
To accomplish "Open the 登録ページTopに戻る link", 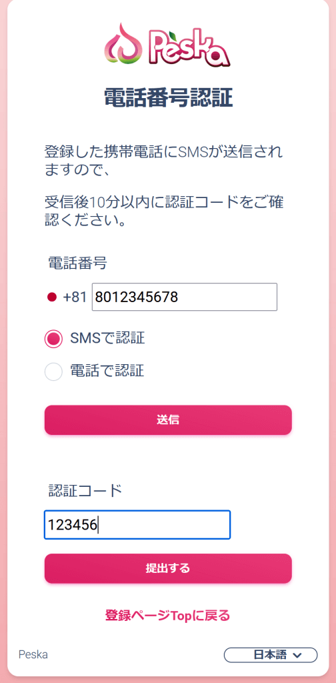I will point(167,616).
